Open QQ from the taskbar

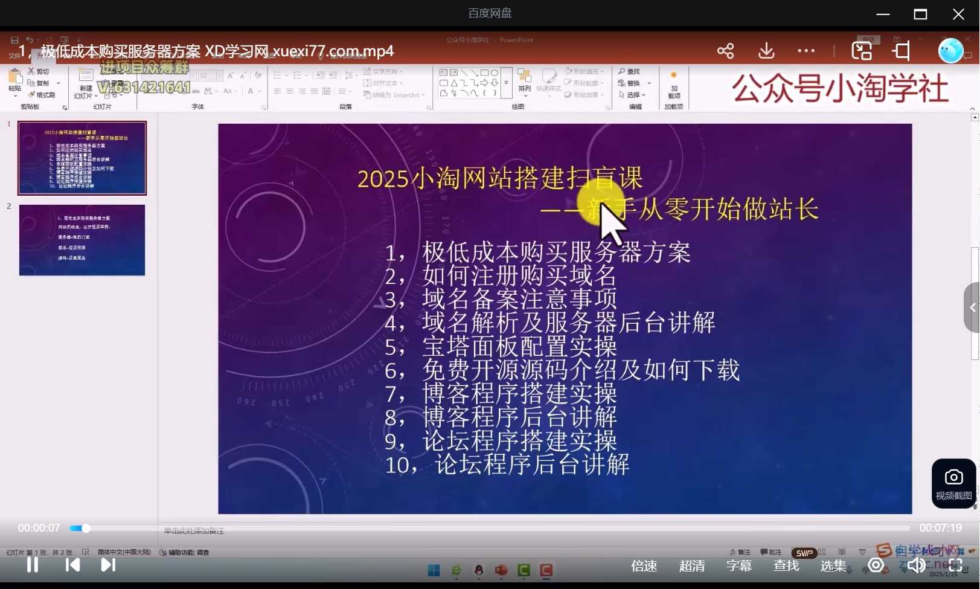click(478, 570)
